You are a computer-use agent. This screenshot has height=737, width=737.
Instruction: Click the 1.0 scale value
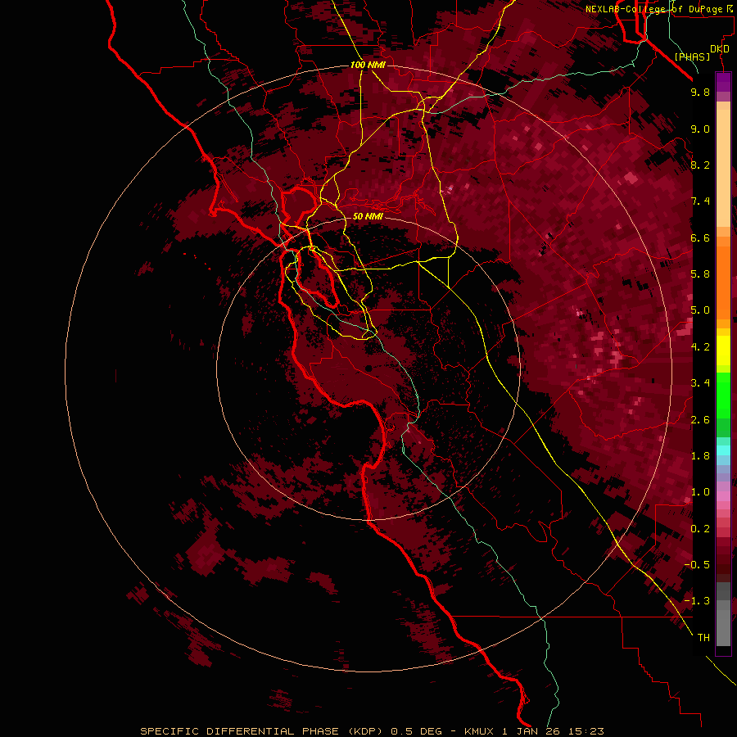pos(700,492)
